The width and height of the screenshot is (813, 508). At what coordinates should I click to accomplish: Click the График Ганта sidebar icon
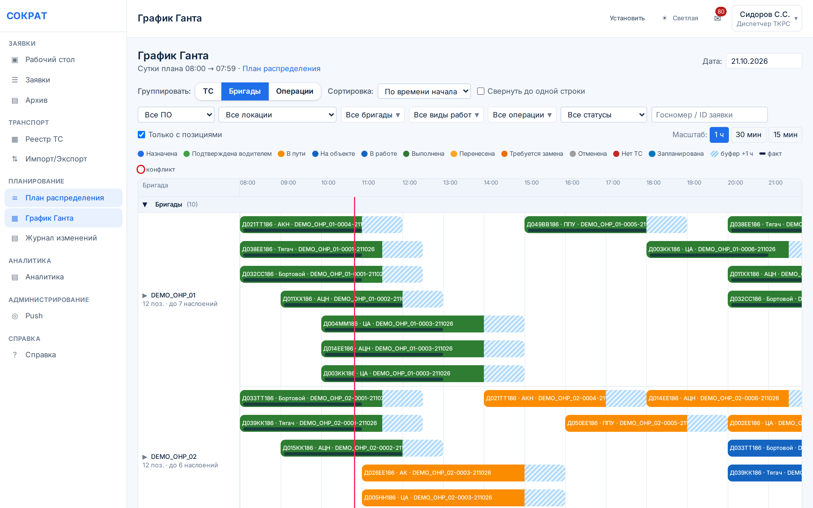[15, 218]
